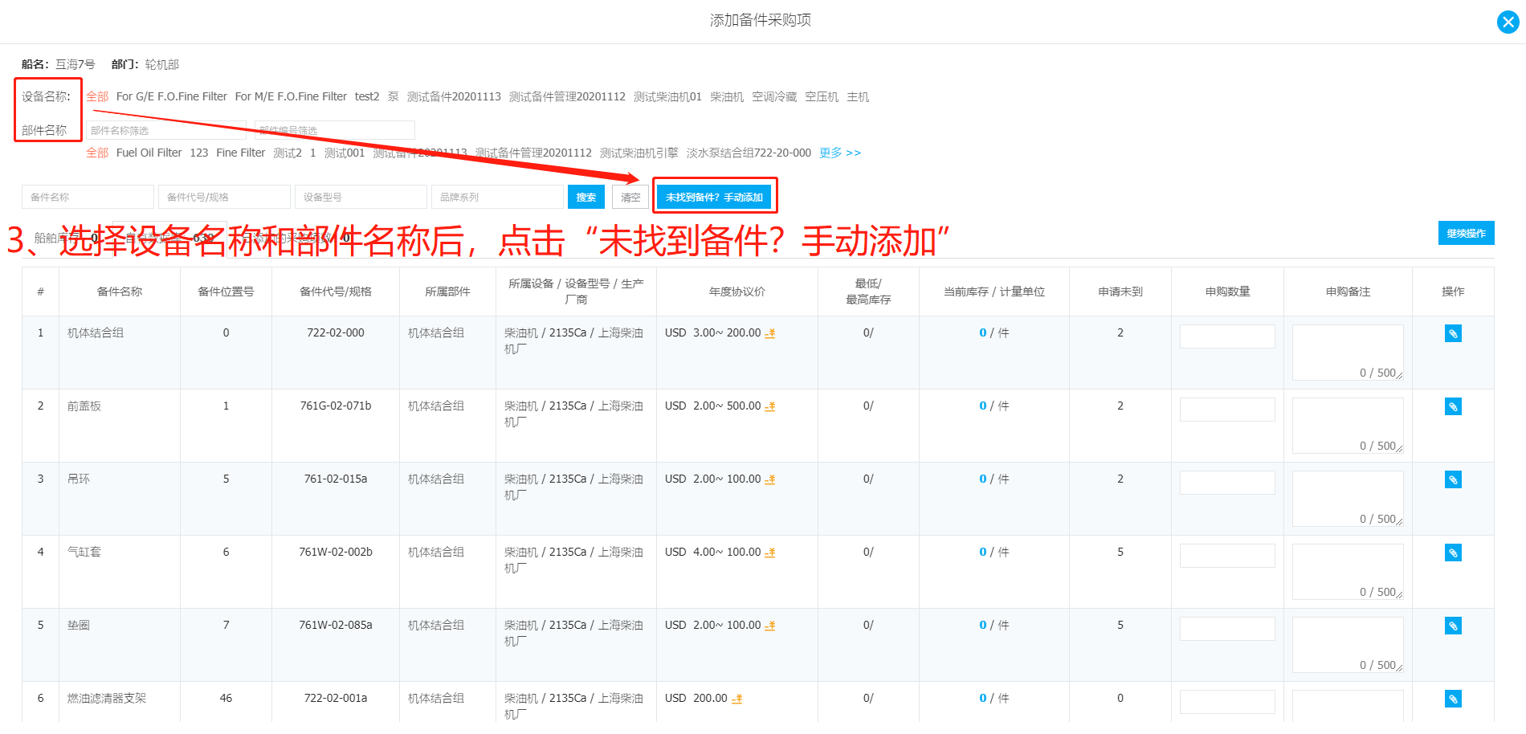1526x734 pixels.
Task: Click the 清空 button
Action: click(x=630, y=197)
